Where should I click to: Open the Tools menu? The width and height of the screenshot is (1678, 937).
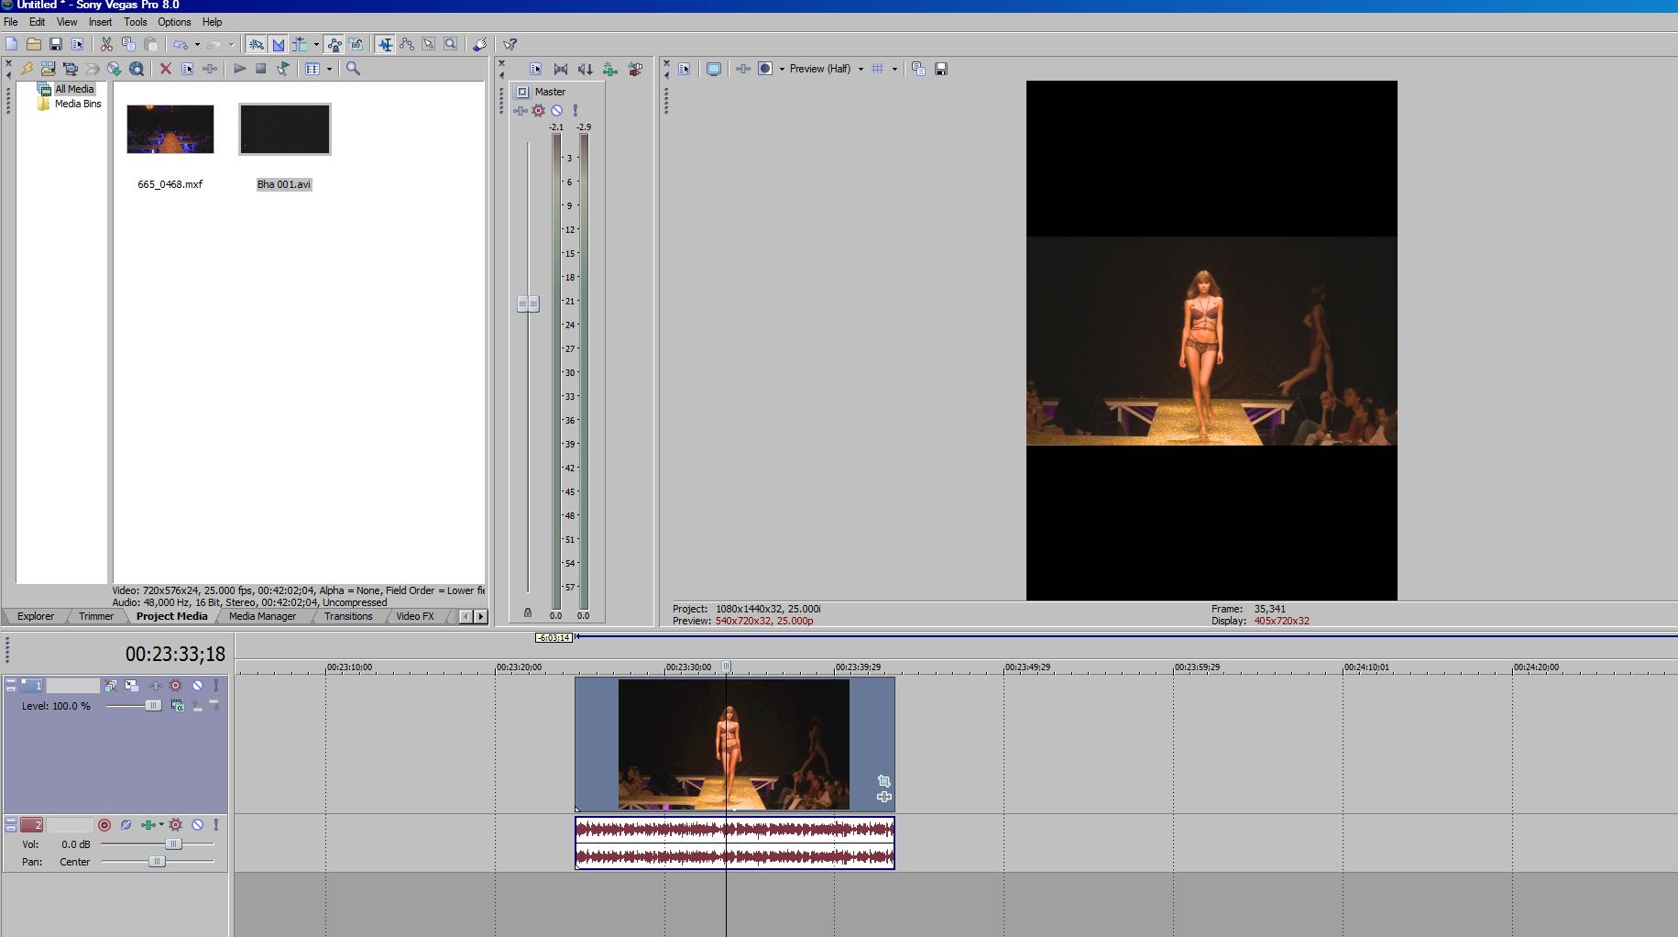click(135, 22)
